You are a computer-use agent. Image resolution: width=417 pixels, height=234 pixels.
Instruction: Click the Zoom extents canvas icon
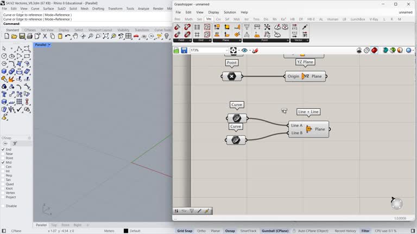233,50
